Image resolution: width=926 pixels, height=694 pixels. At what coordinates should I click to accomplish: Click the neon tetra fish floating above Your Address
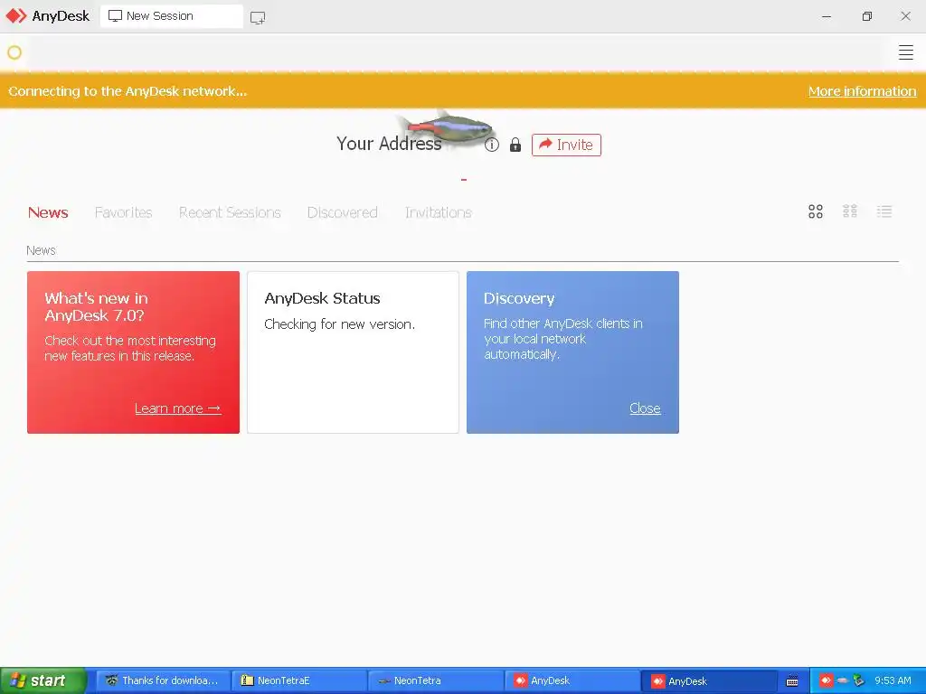pos(447,127)
